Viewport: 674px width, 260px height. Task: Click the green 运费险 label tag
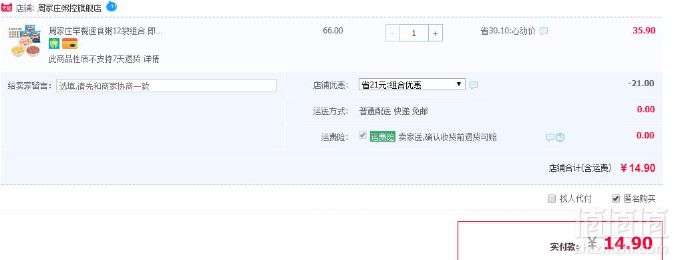click(x=383, y=137)
